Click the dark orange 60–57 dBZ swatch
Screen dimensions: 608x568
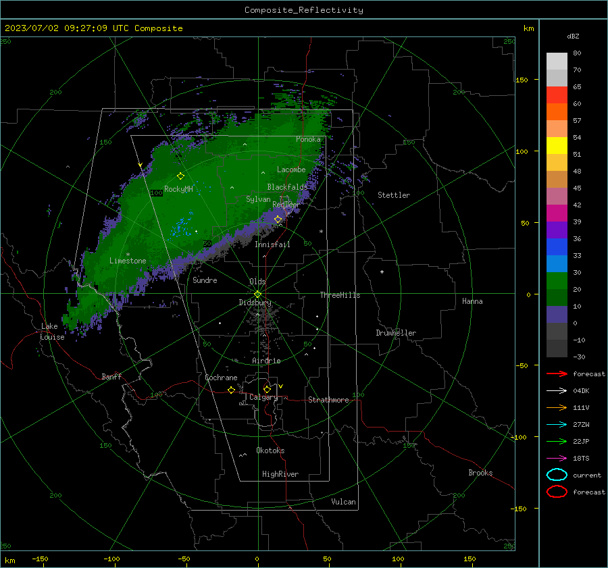(557, 112)
